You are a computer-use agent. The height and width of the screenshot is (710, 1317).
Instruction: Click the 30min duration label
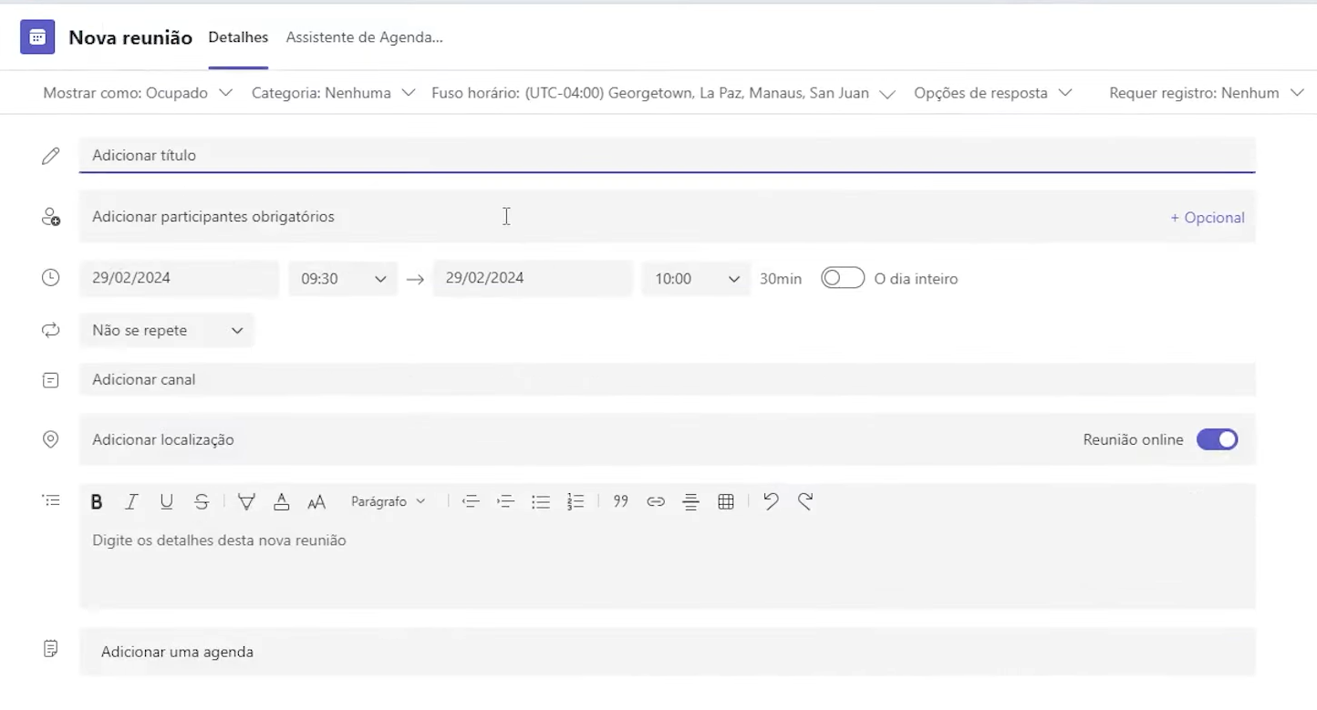[781, 279]
